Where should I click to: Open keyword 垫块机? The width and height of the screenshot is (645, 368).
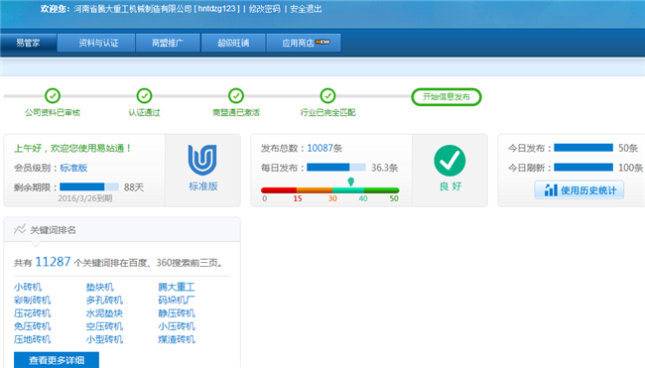pos(100,287)
